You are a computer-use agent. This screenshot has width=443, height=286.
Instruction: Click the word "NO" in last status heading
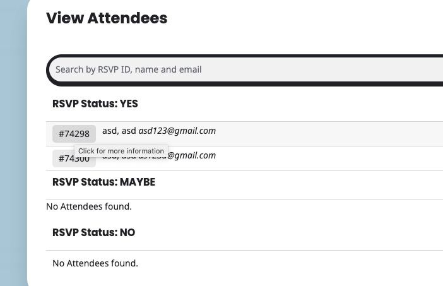(127, 232)
